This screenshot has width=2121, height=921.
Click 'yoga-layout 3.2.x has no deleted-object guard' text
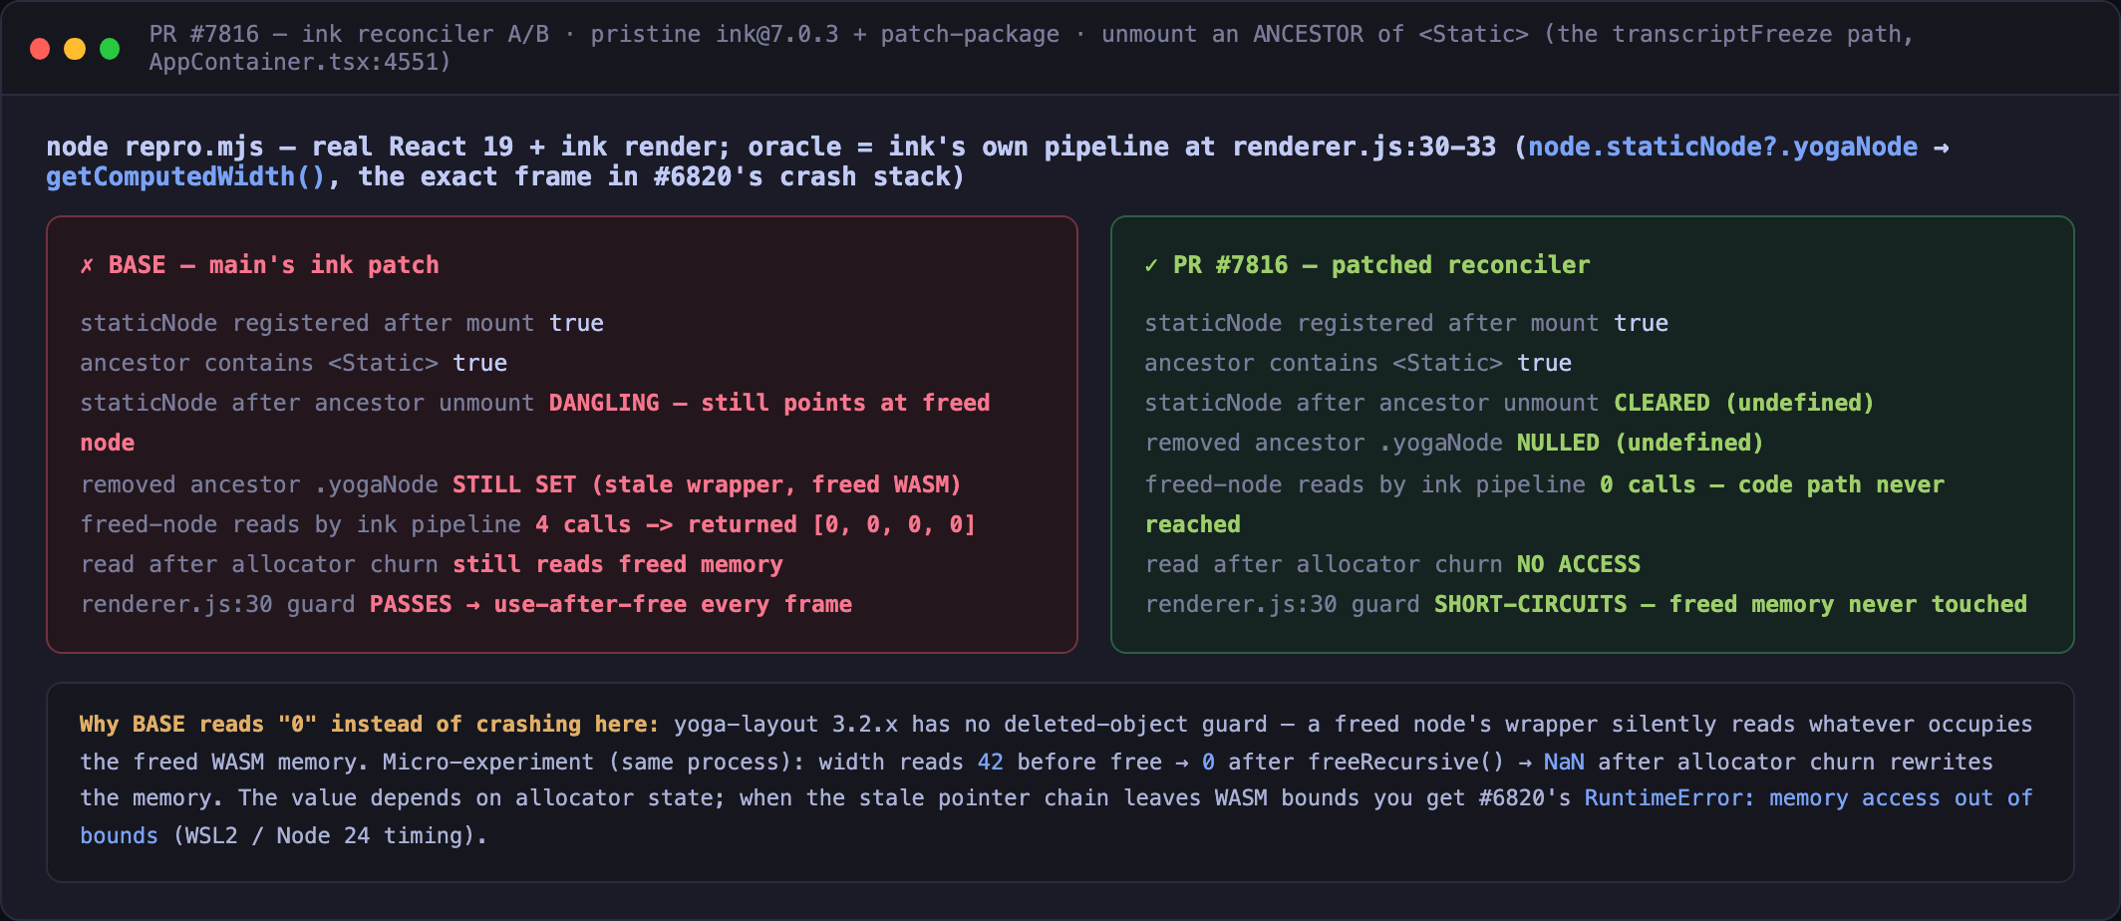pos(971,724)
